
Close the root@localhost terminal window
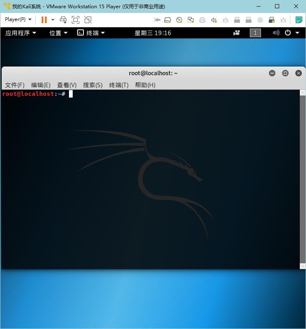pyautogui.click(x=299, y=73)
